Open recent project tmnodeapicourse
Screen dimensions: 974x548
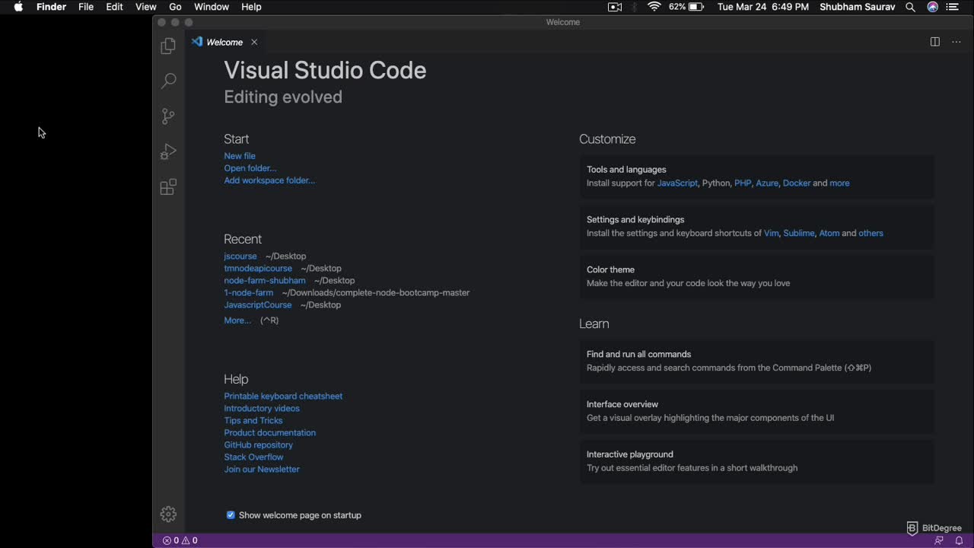[x=258, y=269]
